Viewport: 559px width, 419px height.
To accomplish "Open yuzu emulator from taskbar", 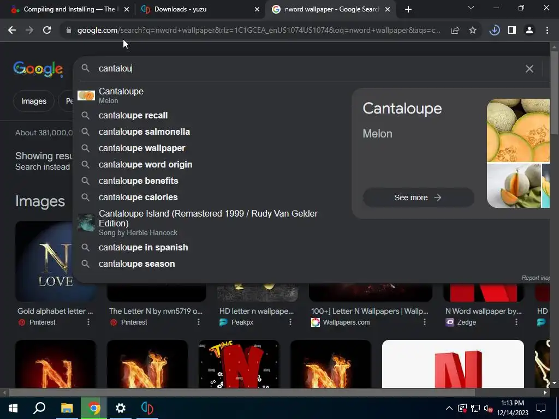I will [x=147, y=408].
